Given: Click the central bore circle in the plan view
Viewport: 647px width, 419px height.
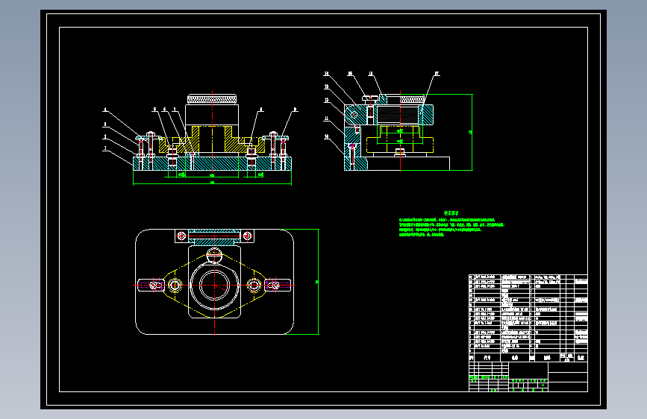Looking at the screenshot, I should coord(215,285).
